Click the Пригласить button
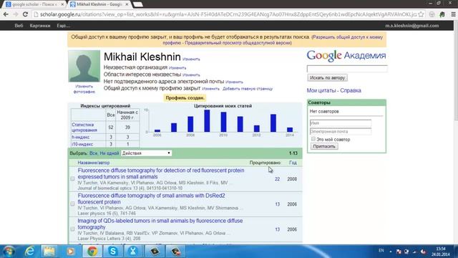This screenshot has height=258, width=458. pyautogui.click(x=324, y=146)
